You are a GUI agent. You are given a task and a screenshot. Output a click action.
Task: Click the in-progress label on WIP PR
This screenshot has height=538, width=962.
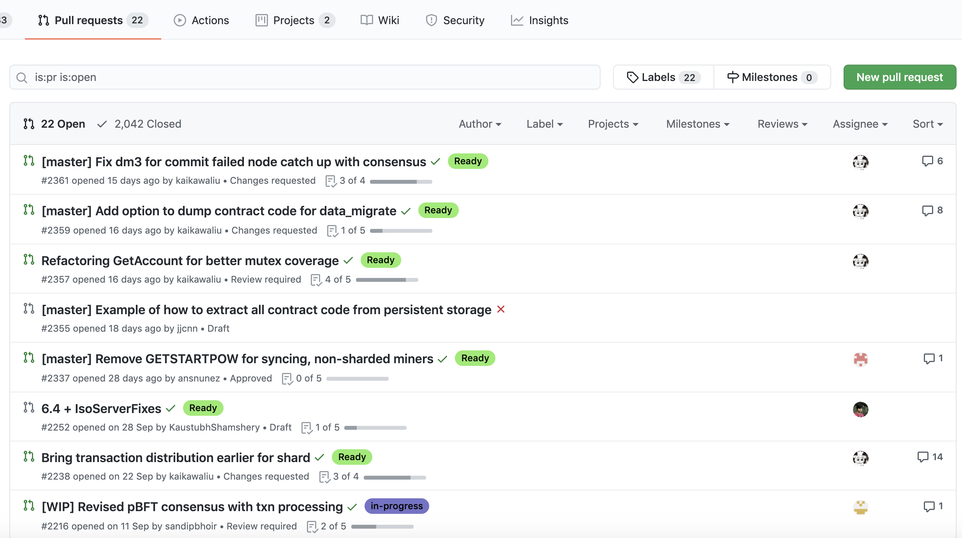tap(396, 506)
